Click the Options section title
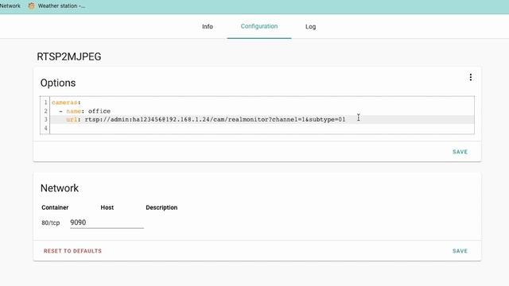Image resolution: width=509 pixels, height=286 pixels. pos(58,83)
